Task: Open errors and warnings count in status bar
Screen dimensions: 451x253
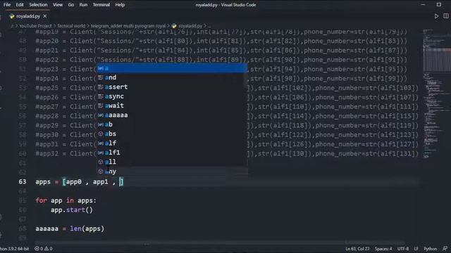Action: [44, 249]
